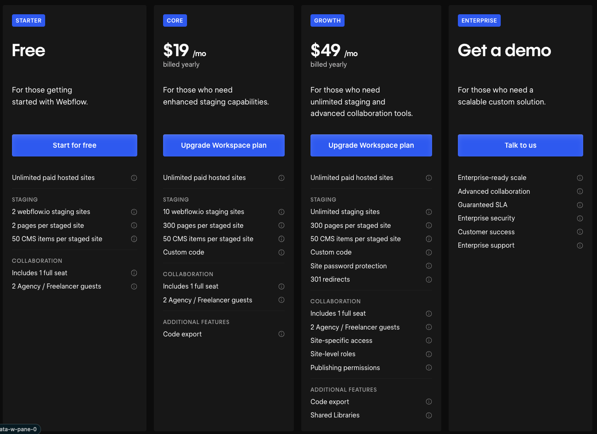Click Upgrade Workspace plan under the Core plan
597x434 pixels.
tap(223, 145)
